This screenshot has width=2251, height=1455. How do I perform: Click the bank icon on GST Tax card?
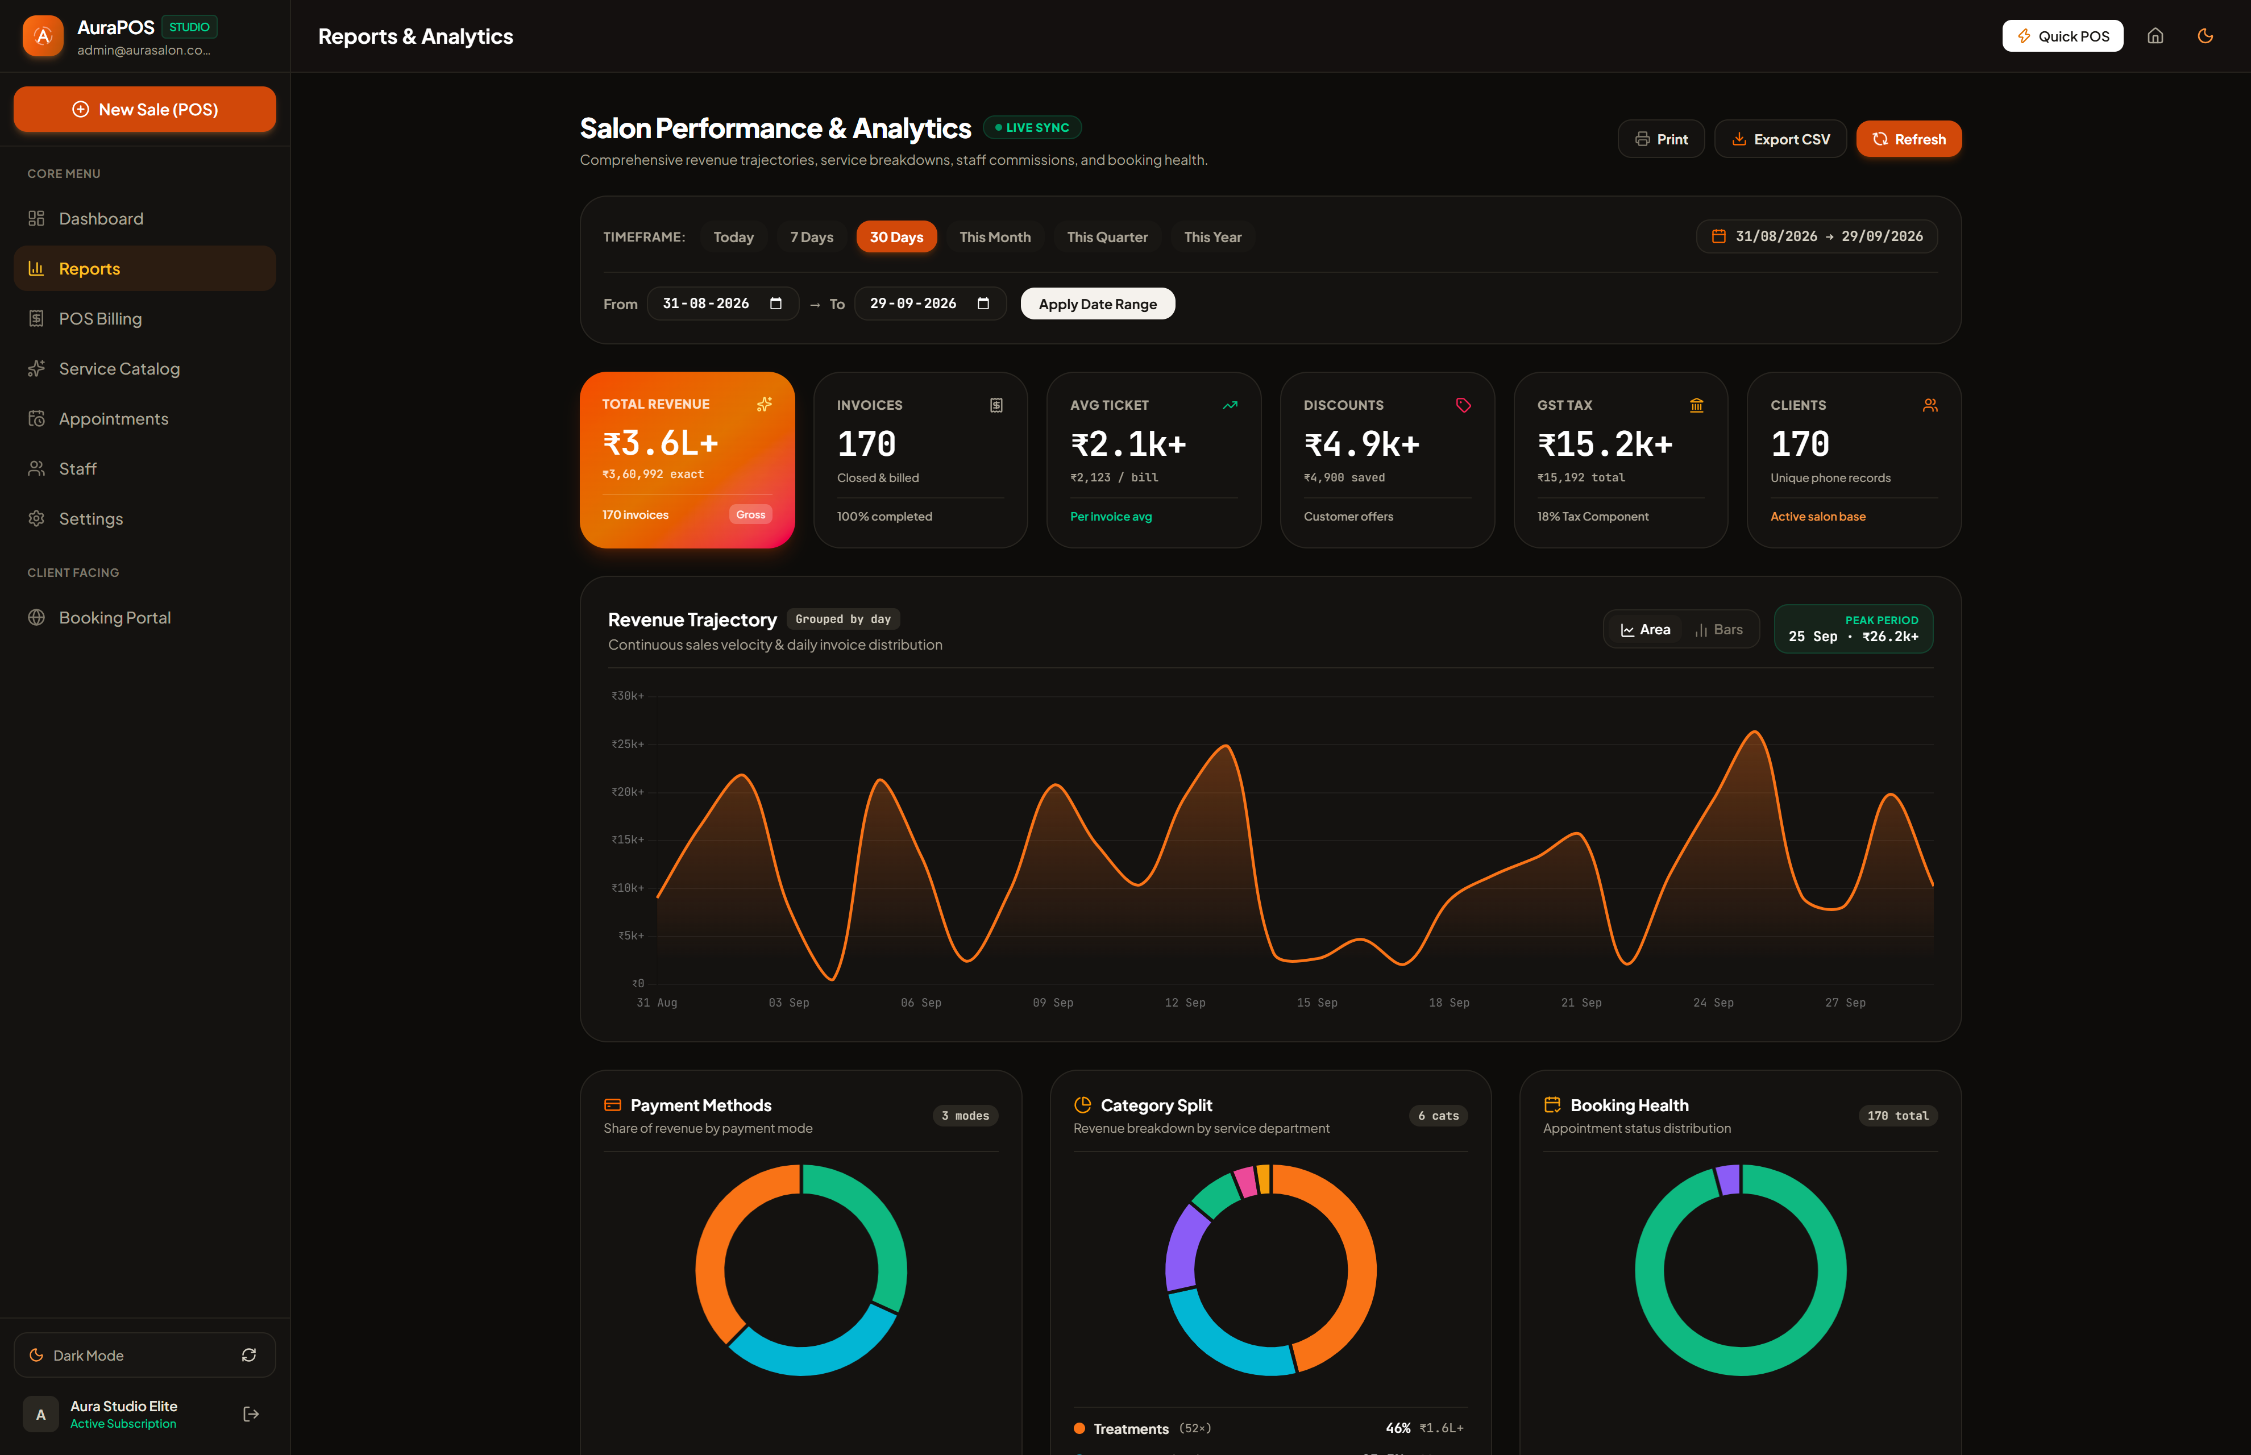pyautogui.click(x=1696, y=404)
